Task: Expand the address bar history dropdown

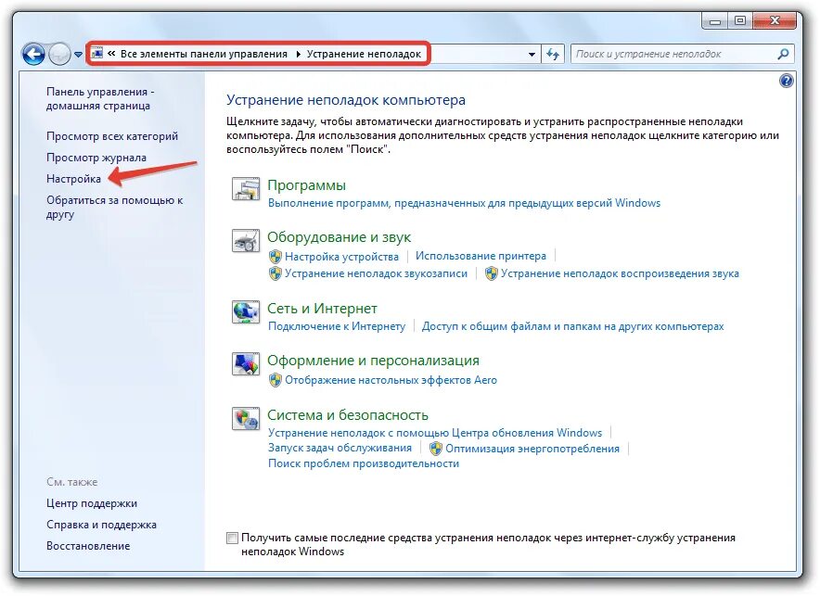Action: [532, 55]
